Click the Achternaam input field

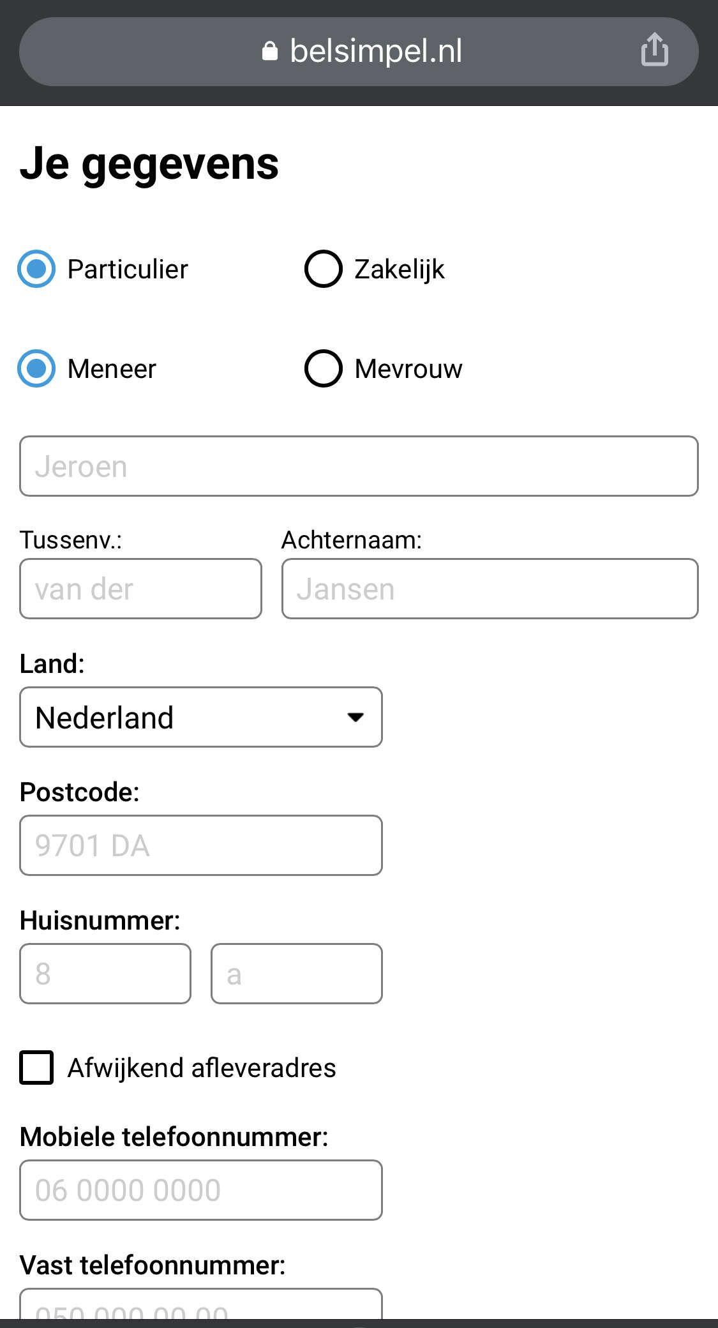coord(490,589)
